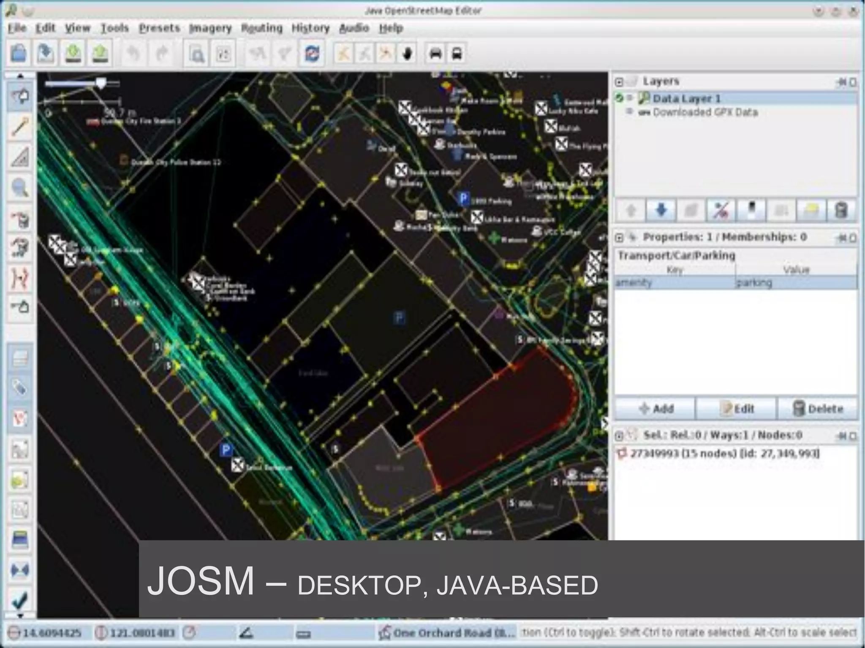Click the Save icon in the toolbar
The image size is (865, 648).
[x=46, y=54]
